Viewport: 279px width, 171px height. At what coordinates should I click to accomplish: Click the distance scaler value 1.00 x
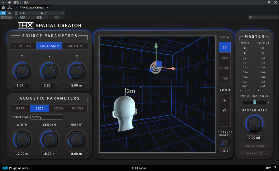click(x=225, y=151)
